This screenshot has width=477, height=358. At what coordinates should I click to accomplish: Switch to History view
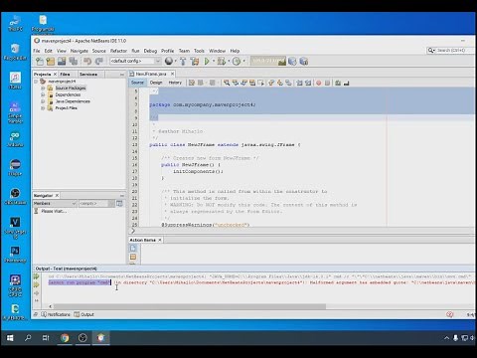pyautogui.click(x=175, y=83)
